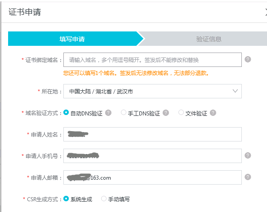Click help icon beside 申请人邮箱 field
This screenshot has width=267, height=212.
click(248, 177)
